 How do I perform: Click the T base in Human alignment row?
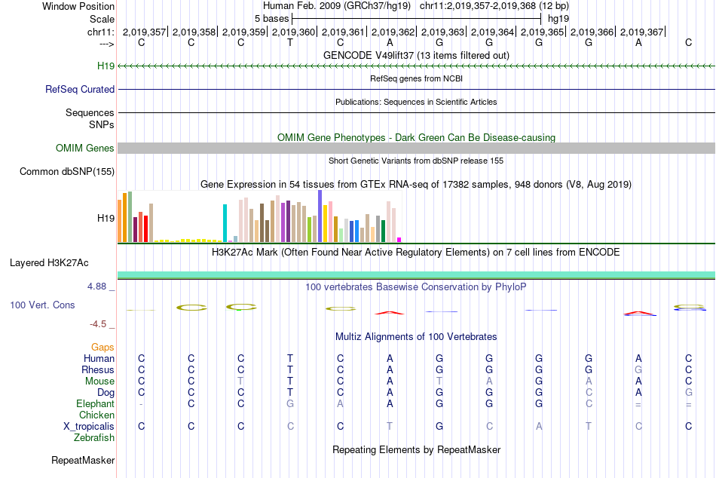tap(290, 358)
